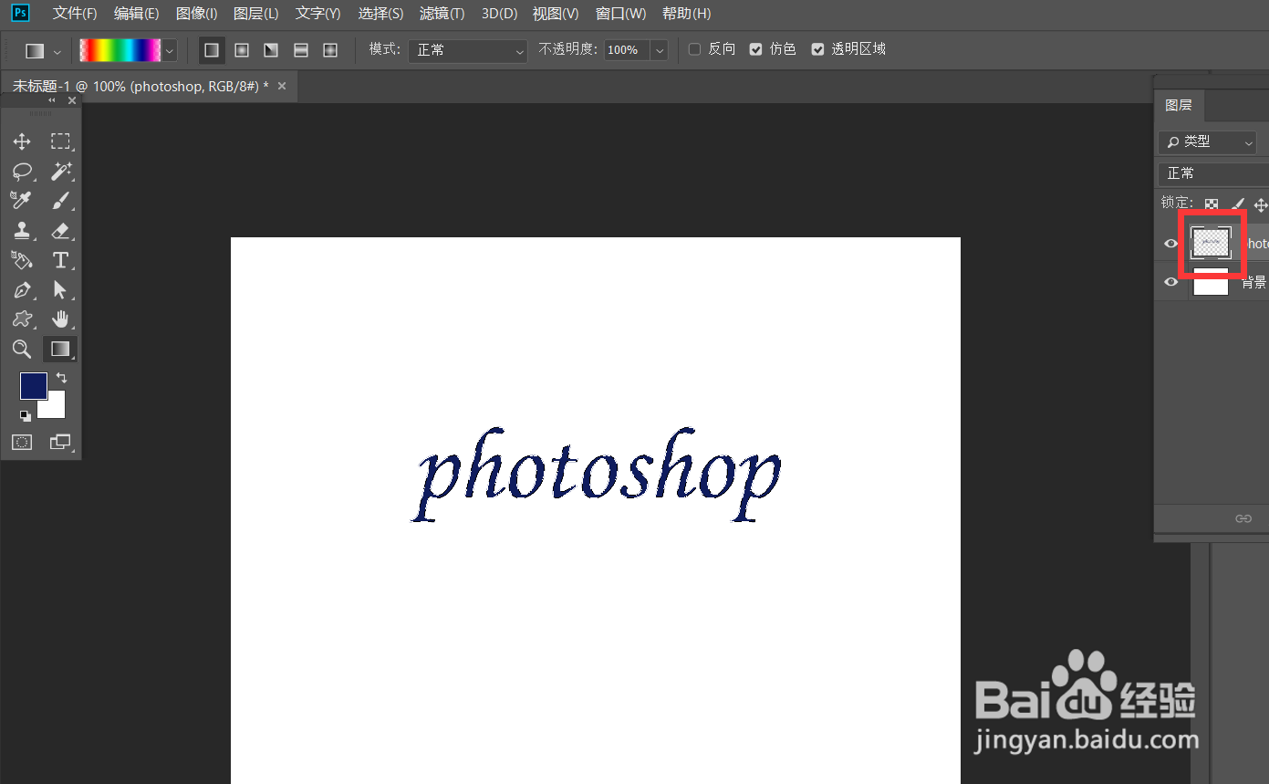
Task: Open the layer blend mode 正常 dropdown
Action: click(x=1213, y=173)
